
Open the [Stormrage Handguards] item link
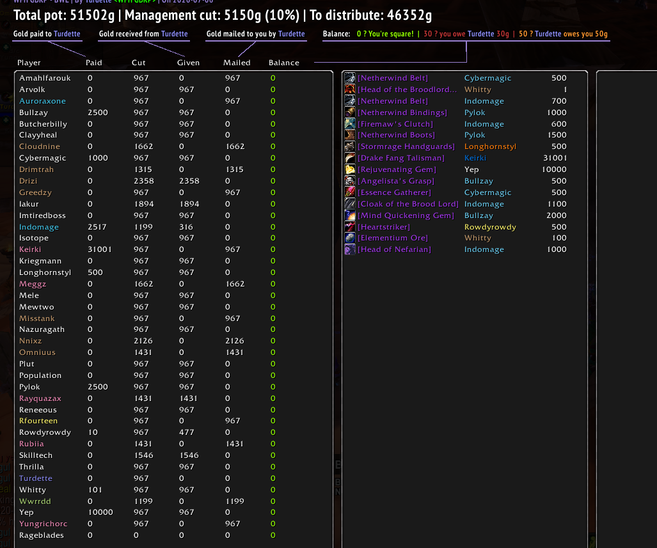(x=406, y=146)
